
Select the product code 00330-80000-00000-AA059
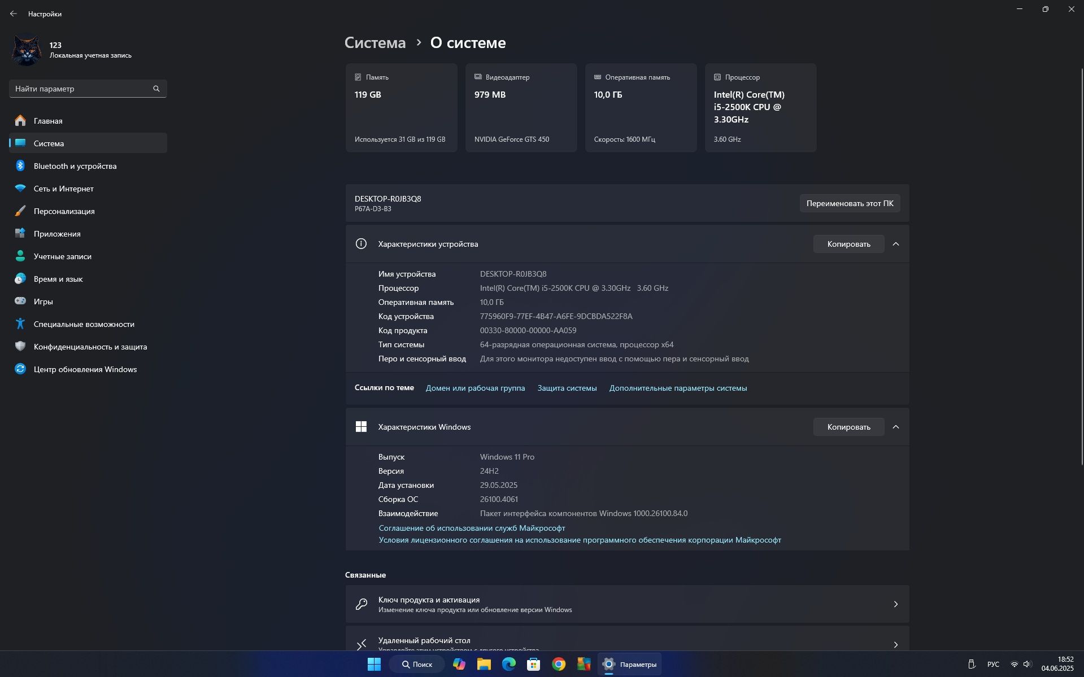point(528,330)
